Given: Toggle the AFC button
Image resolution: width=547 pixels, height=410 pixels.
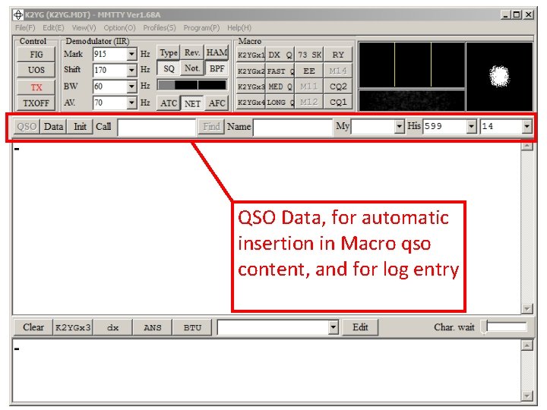Looking at the screenshot, I should pos(217,103).
